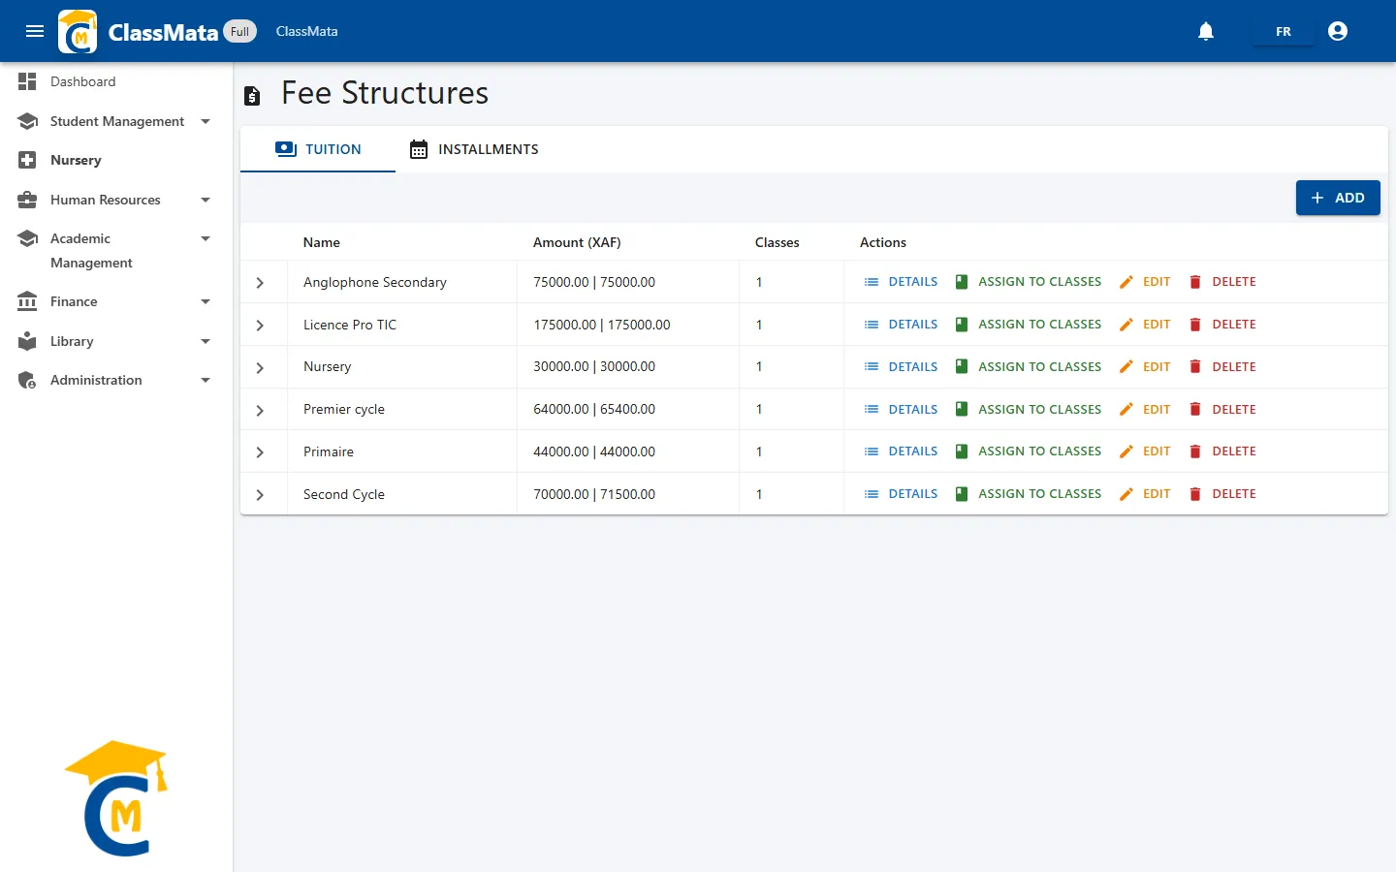Expand the Human Resources dropdown arrow
Viewport: 1396px width, 872px height.
(x=206, y=200)
